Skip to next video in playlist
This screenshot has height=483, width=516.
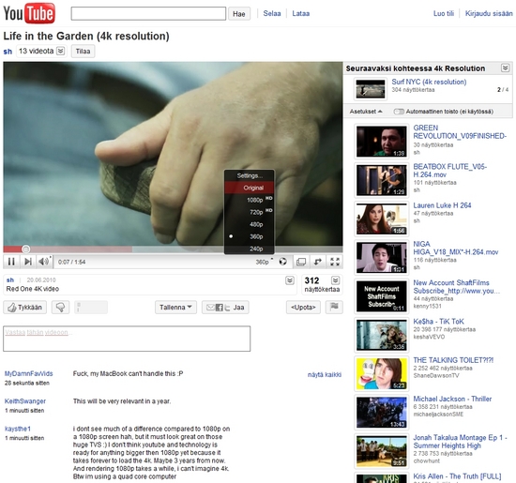tap(28, 262)
